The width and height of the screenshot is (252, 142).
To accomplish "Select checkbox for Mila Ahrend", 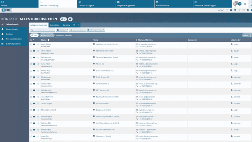I will click(31, 58).
